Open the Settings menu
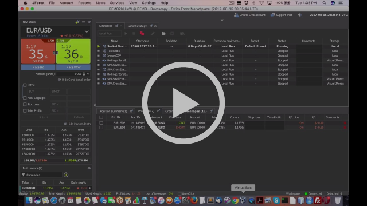 149,3
